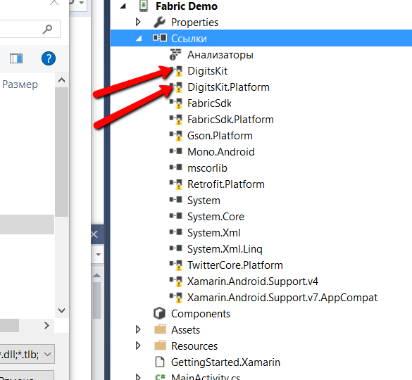Image resolution: width=412 pixels, height=380 pixels.
Task: Click the Components package icon
Action: 159,313
